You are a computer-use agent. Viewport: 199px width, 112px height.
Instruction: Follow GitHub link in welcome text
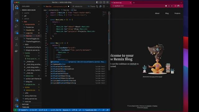click(x=133, y=64)
